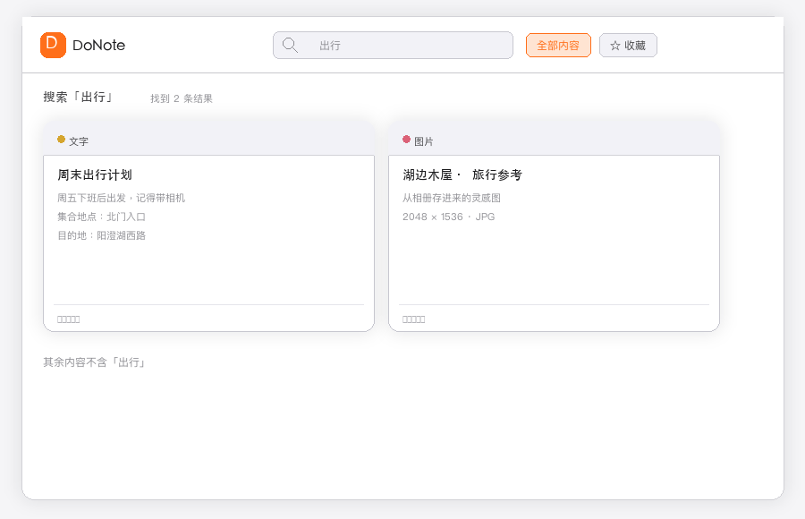Click the description 从相册存进来的灵感图

(452, 198)
